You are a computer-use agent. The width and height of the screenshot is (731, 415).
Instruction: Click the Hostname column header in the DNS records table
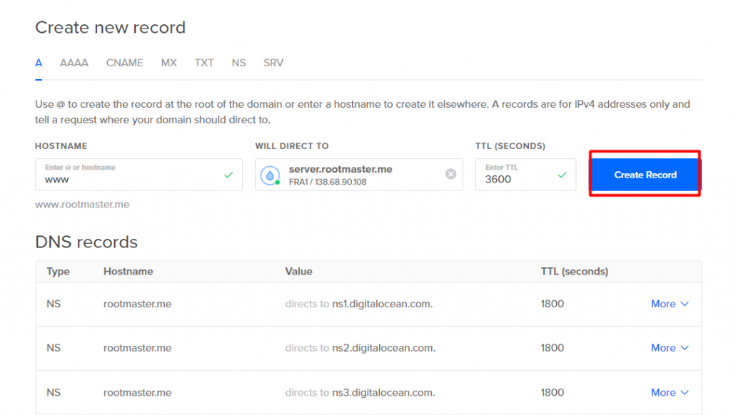coord(128,272)
